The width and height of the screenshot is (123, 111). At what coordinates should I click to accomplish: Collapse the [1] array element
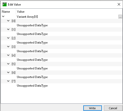pos(8,29)
